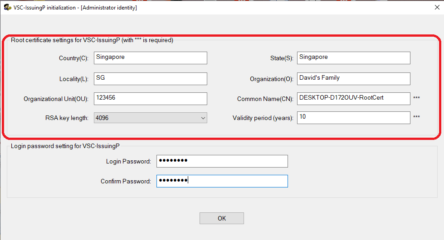Click inside the Confirm Password field
Viewport: 444px width, 240px height.
point(222,181)
